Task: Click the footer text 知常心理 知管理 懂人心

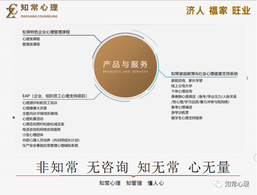Action: tap(131, 183)
